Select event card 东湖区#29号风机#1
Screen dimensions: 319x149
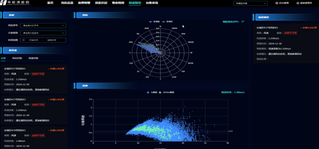click(x=34, y=138)
